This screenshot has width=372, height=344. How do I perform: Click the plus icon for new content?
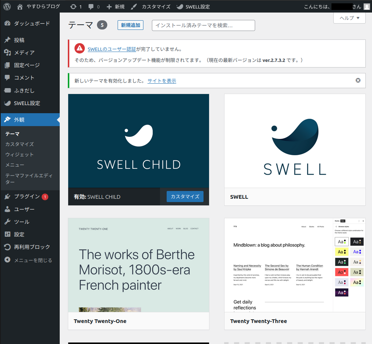(x=109, y=7)
